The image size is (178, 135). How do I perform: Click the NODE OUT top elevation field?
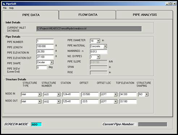click(x=128, y=101)
